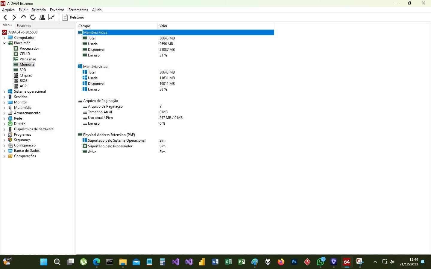Open taskbar Search
431x269 pixels.
tap(57, 262)
